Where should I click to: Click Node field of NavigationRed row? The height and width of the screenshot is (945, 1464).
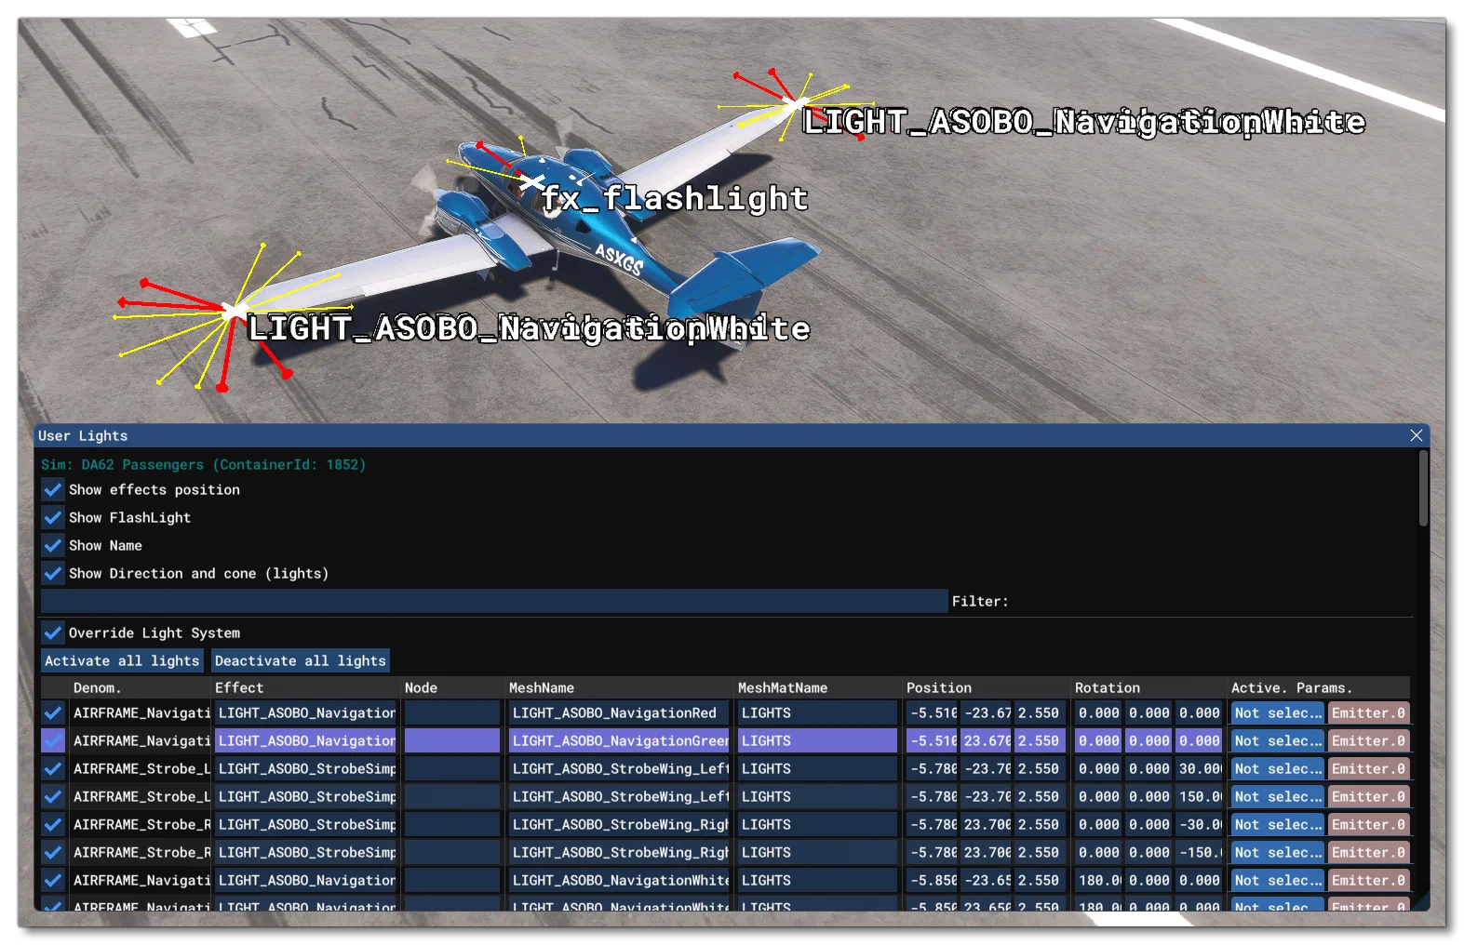pos(452,712)
